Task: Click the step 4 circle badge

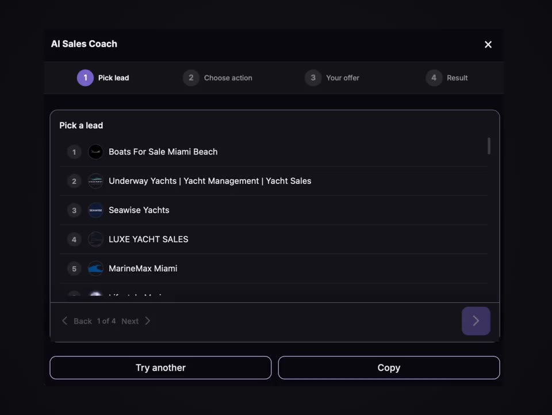Action: coord(434,78)
